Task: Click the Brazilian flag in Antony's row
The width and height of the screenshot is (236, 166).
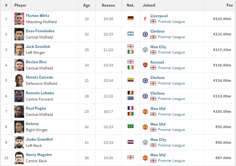Action: [130, 126]
